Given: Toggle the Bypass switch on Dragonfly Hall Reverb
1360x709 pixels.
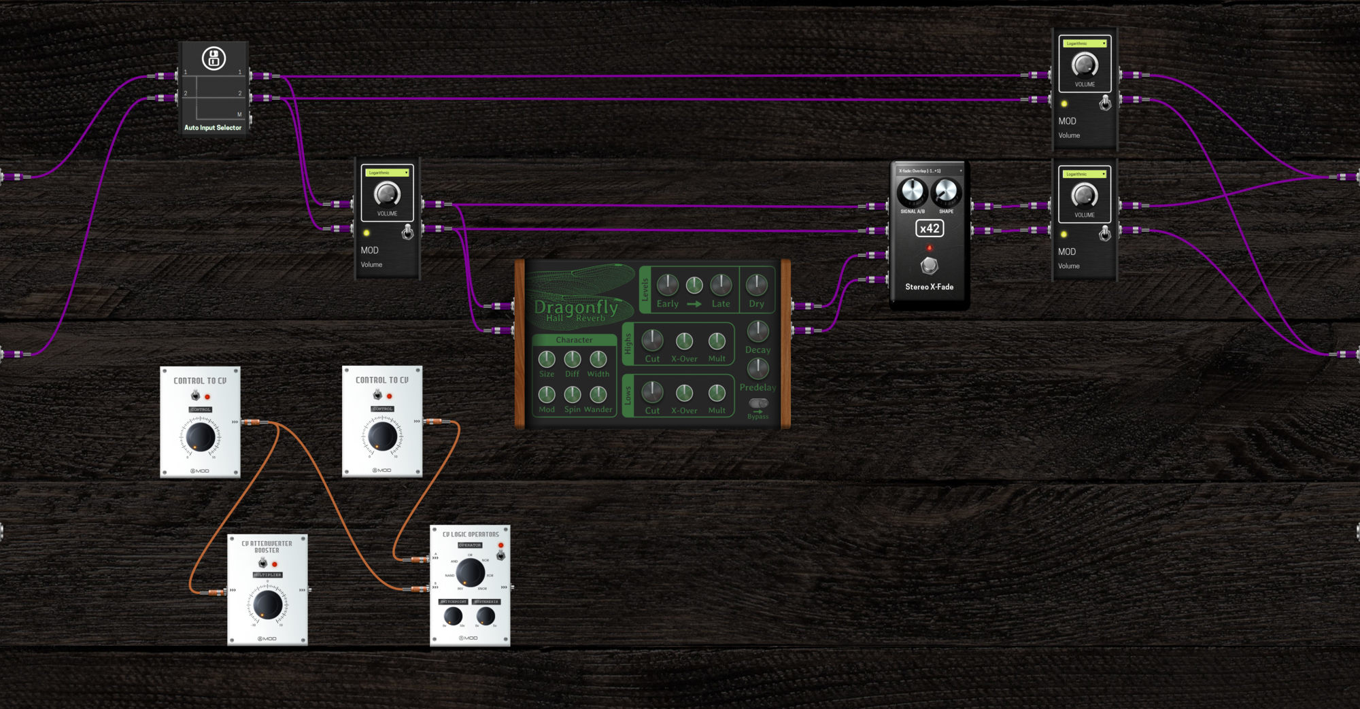Looking at the screenshot, I should 758,402.
